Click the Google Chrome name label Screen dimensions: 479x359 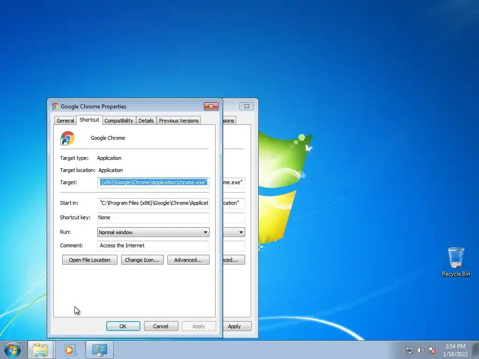click(108, 138)
